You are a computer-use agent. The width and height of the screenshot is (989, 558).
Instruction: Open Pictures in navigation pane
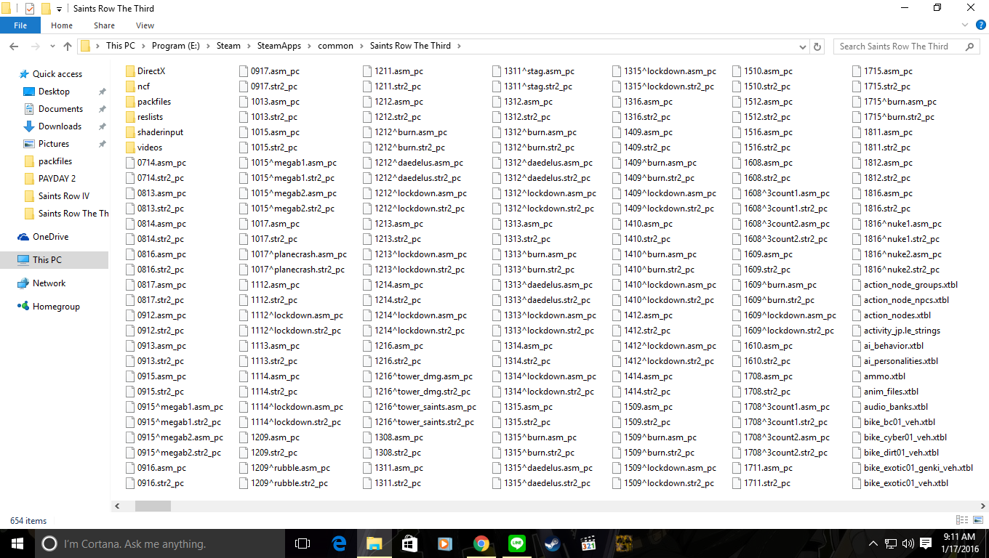coord(54,144)
